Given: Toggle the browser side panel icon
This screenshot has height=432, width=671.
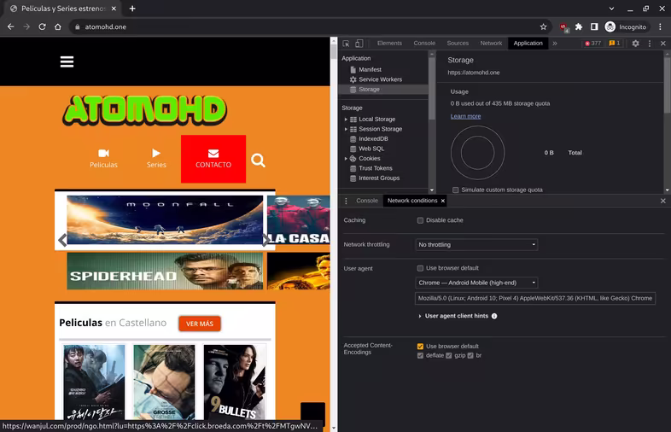Looking at the screenshot, I should (594, 26).
